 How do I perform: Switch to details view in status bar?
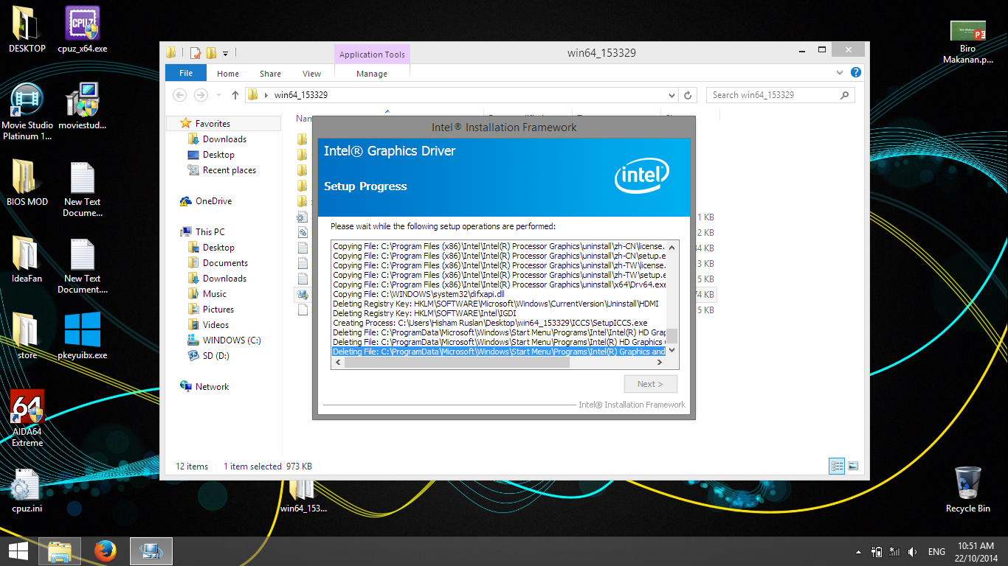(x=837, y=466)
